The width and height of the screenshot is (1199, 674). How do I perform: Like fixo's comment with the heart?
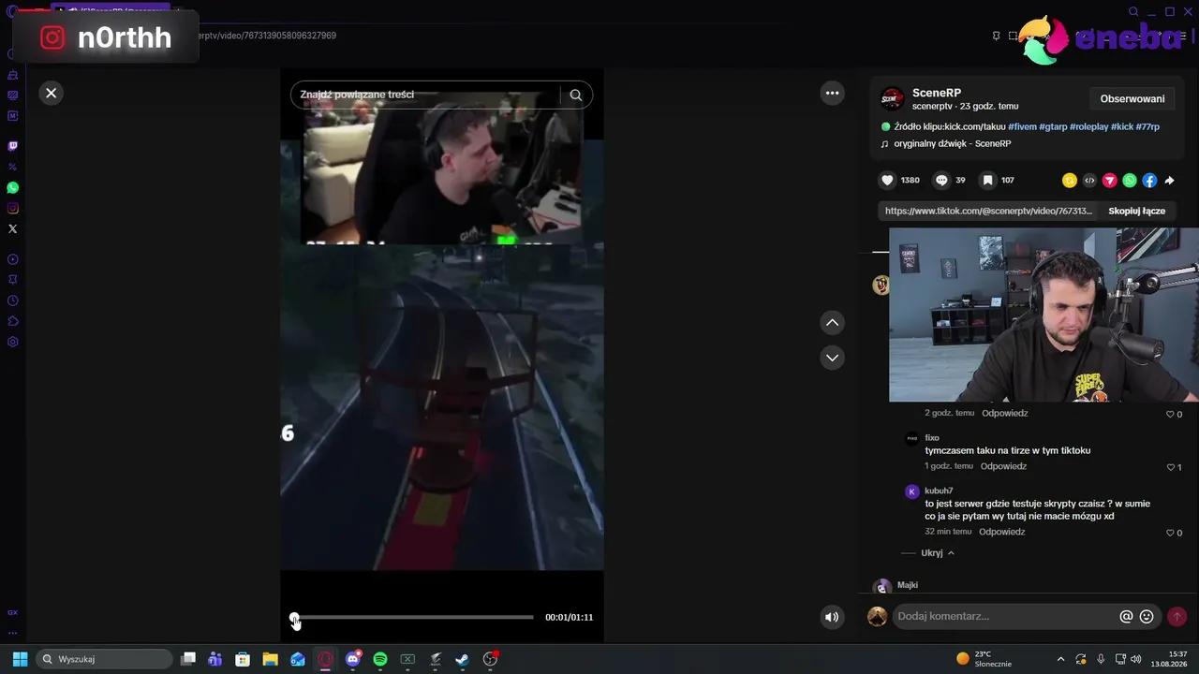click(x=1170, y=467)
